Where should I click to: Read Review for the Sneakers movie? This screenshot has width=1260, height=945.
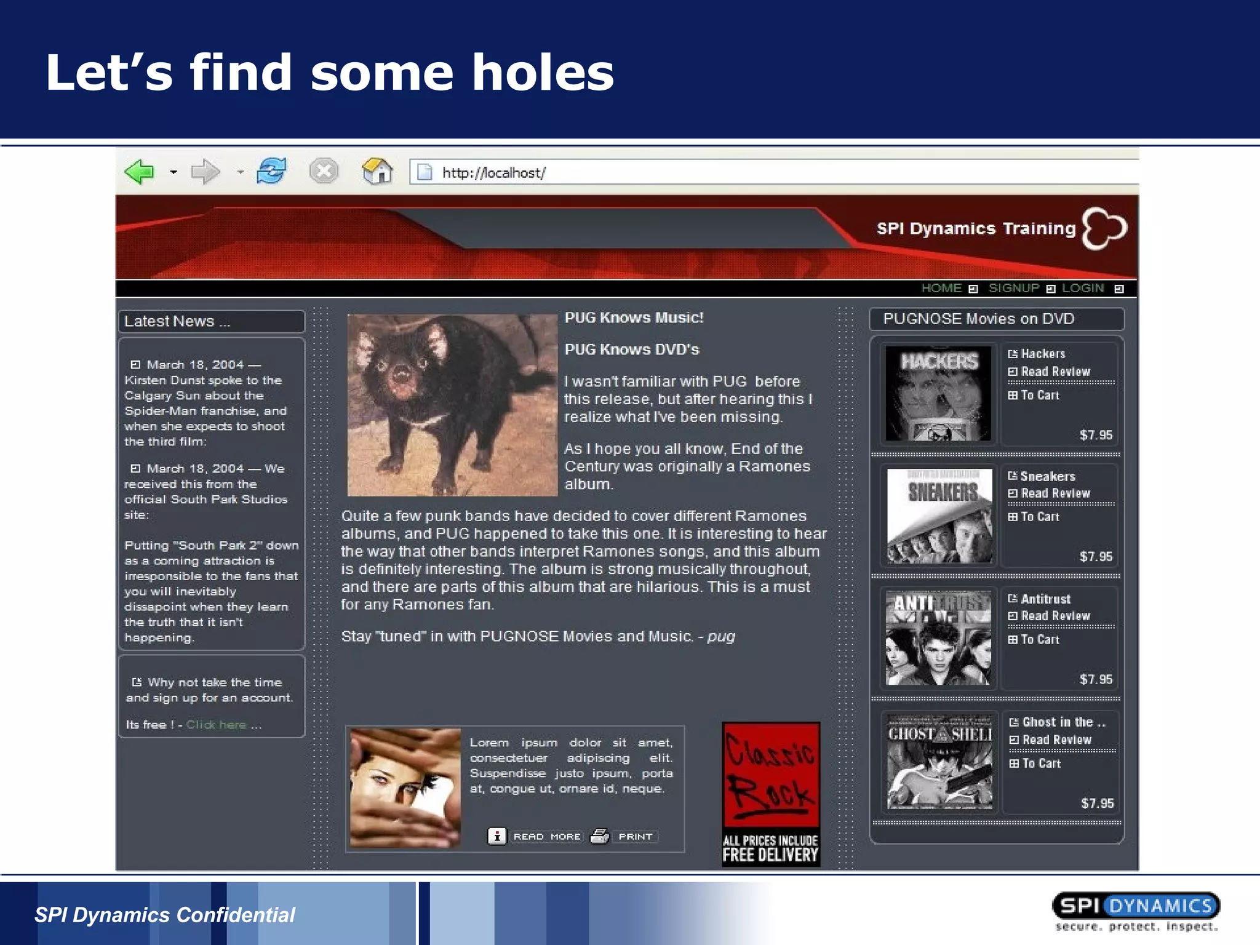pos(1055,493)
